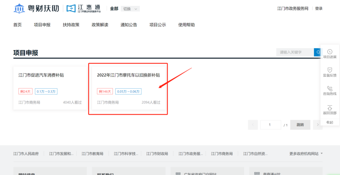
Task: Open 江门市科学技... footer link
Action: (126, 154)
